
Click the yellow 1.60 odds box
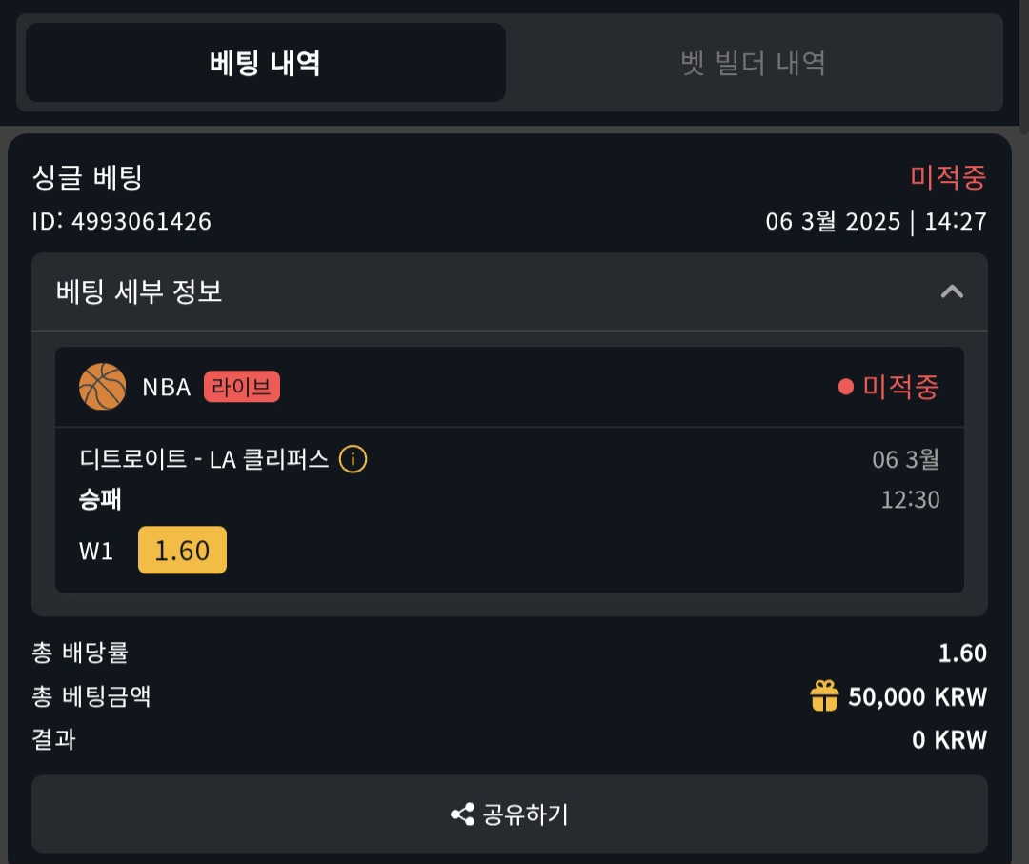click(x=182, y=551)
